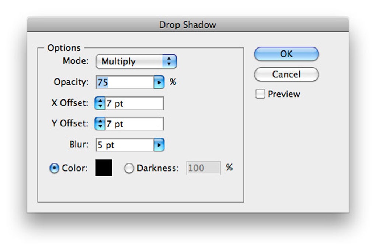376x250 pixels.
Task: Cancel the Drop Shadow dialog
Action: tap(286, 74)
